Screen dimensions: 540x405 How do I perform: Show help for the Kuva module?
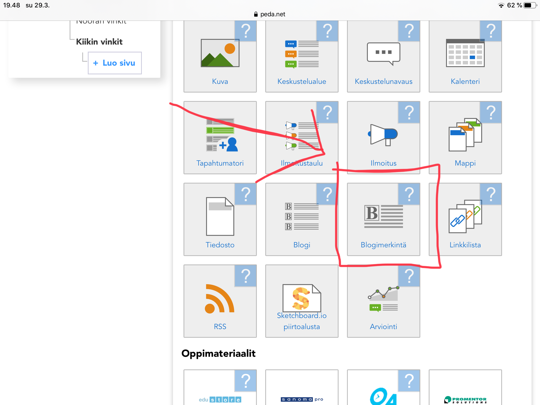[x=245, y=31]
